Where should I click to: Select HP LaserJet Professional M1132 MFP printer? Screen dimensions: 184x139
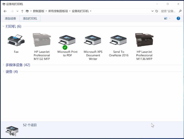(x=42, y=40)
